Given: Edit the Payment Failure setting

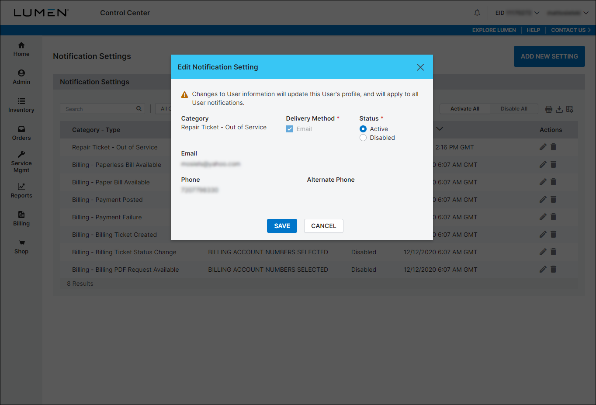Looking at the screenshot, I should tap(543, 217).
